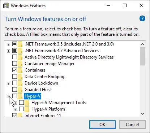Viewport: 150px width, 133px height.
Task: Confirm changes with the OK button
Action: click(102, 124)
